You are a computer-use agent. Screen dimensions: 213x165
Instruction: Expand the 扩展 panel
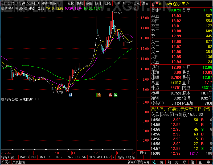coord(6,162)
